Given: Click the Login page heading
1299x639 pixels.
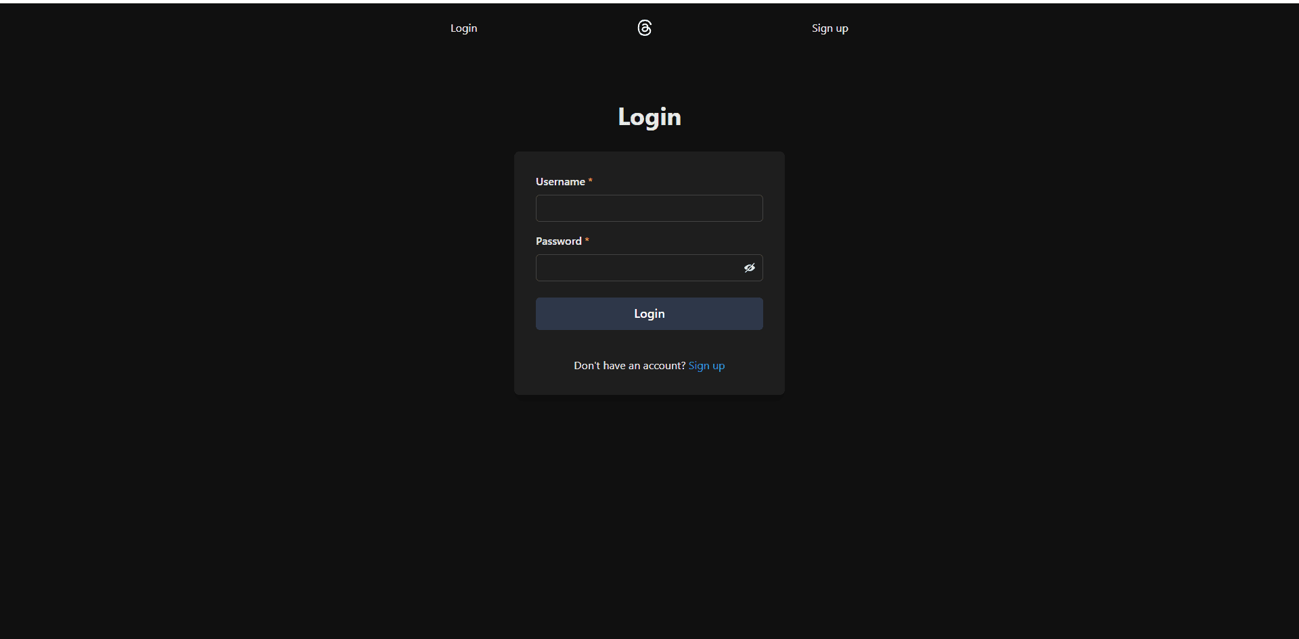Looking at the screenshot, I should click(649, 116).
